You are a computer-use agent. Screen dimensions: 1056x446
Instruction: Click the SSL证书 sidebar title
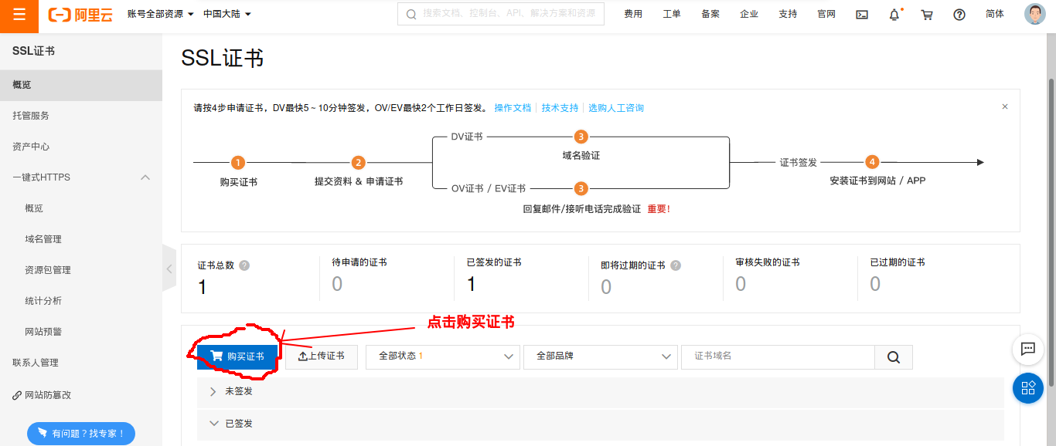pyautogui.click(x=33, y=51)
